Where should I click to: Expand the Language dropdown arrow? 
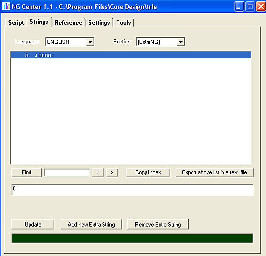click(x=90, y=42)
